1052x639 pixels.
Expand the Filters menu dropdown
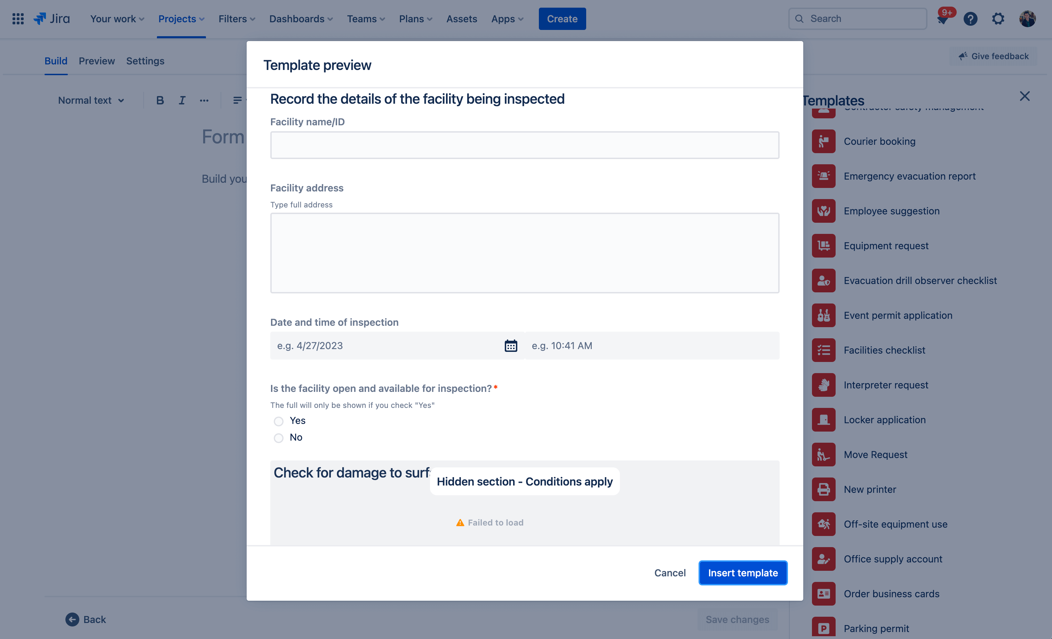click(x=234, y=18)
